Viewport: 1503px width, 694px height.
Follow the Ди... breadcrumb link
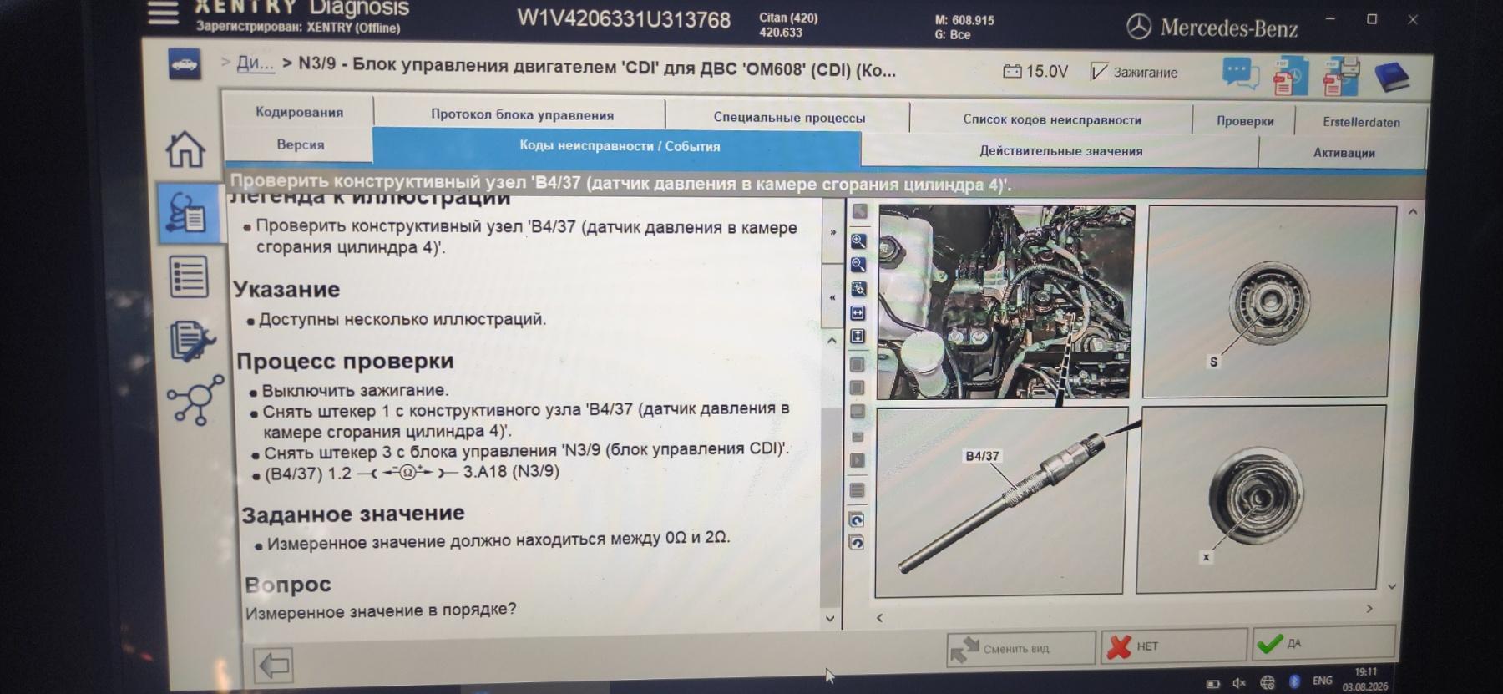click(x=255, y=63)
